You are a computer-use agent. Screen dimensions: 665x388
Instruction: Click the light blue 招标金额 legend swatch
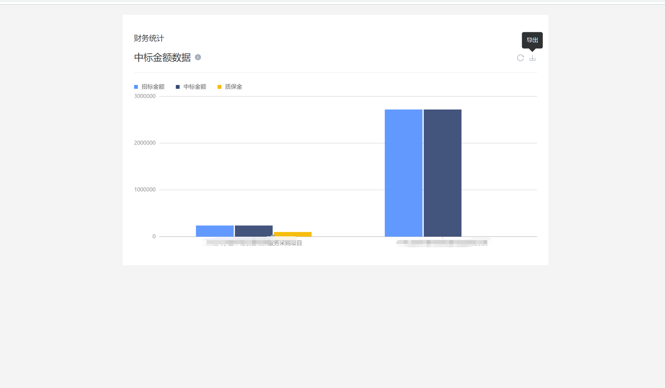(x=136, y=87)
